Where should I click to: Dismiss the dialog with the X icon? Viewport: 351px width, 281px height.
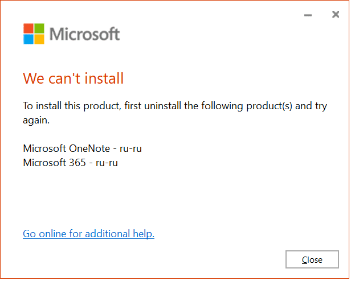[336, 14]
